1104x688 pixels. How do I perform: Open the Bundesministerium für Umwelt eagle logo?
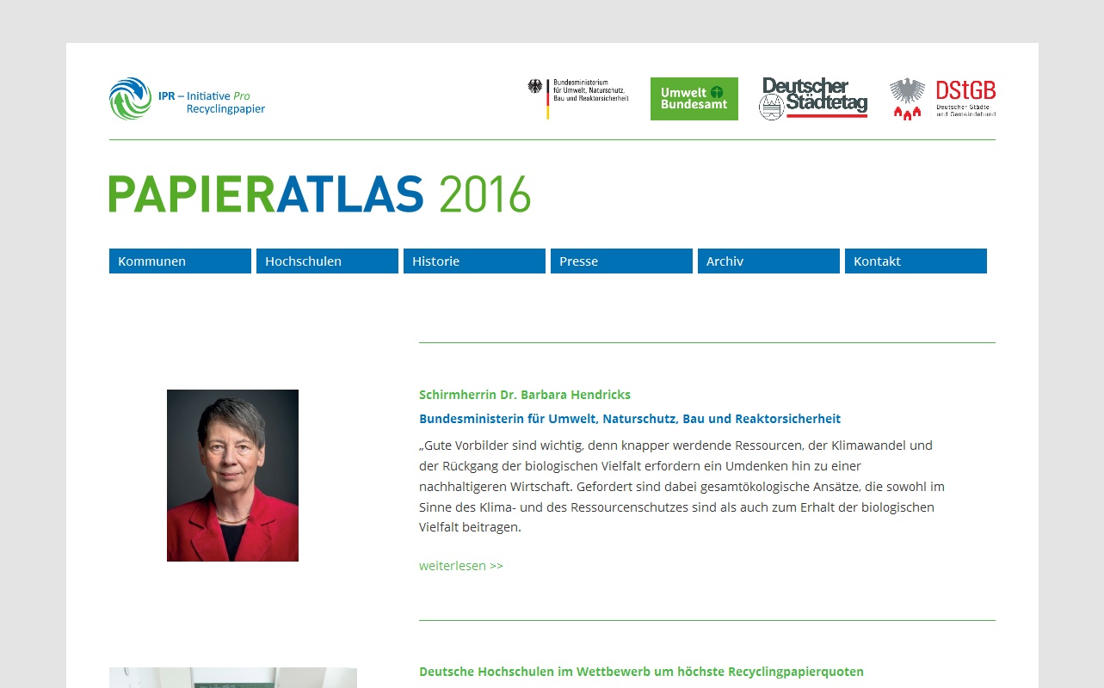[578, 98]
